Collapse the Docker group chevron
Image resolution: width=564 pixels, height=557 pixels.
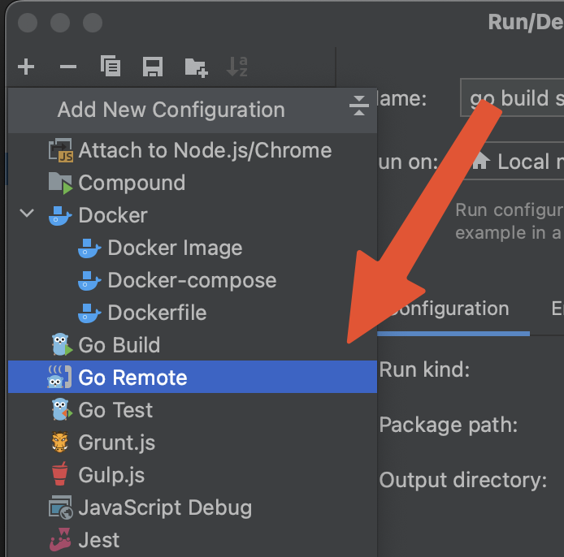coord(27,213)
